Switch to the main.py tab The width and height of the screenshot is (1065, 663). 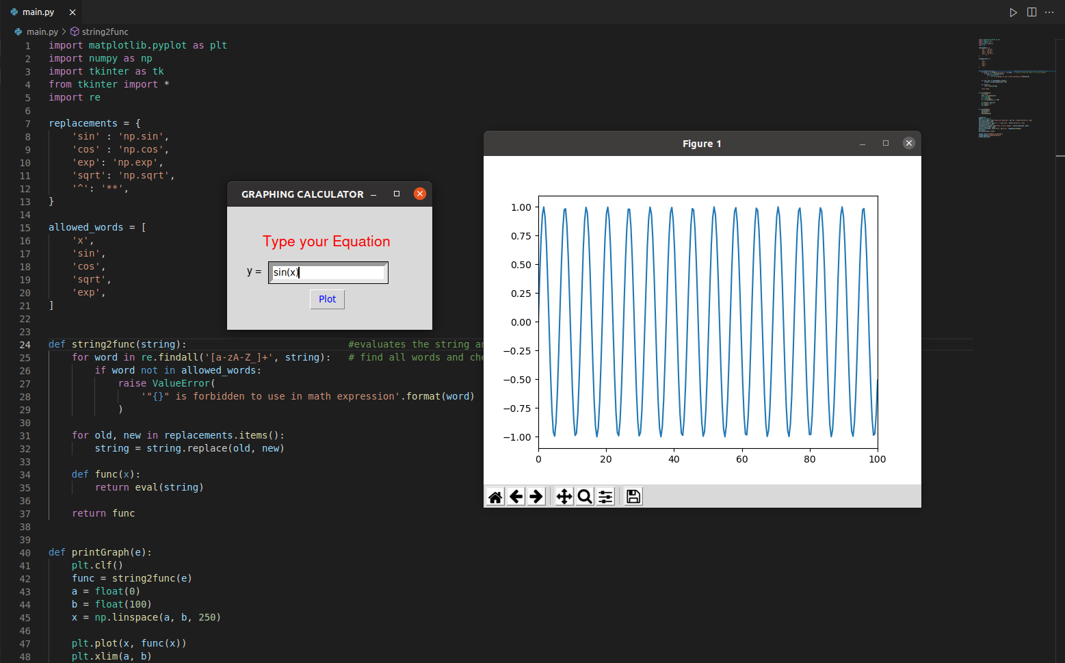(x=38, y=12)
